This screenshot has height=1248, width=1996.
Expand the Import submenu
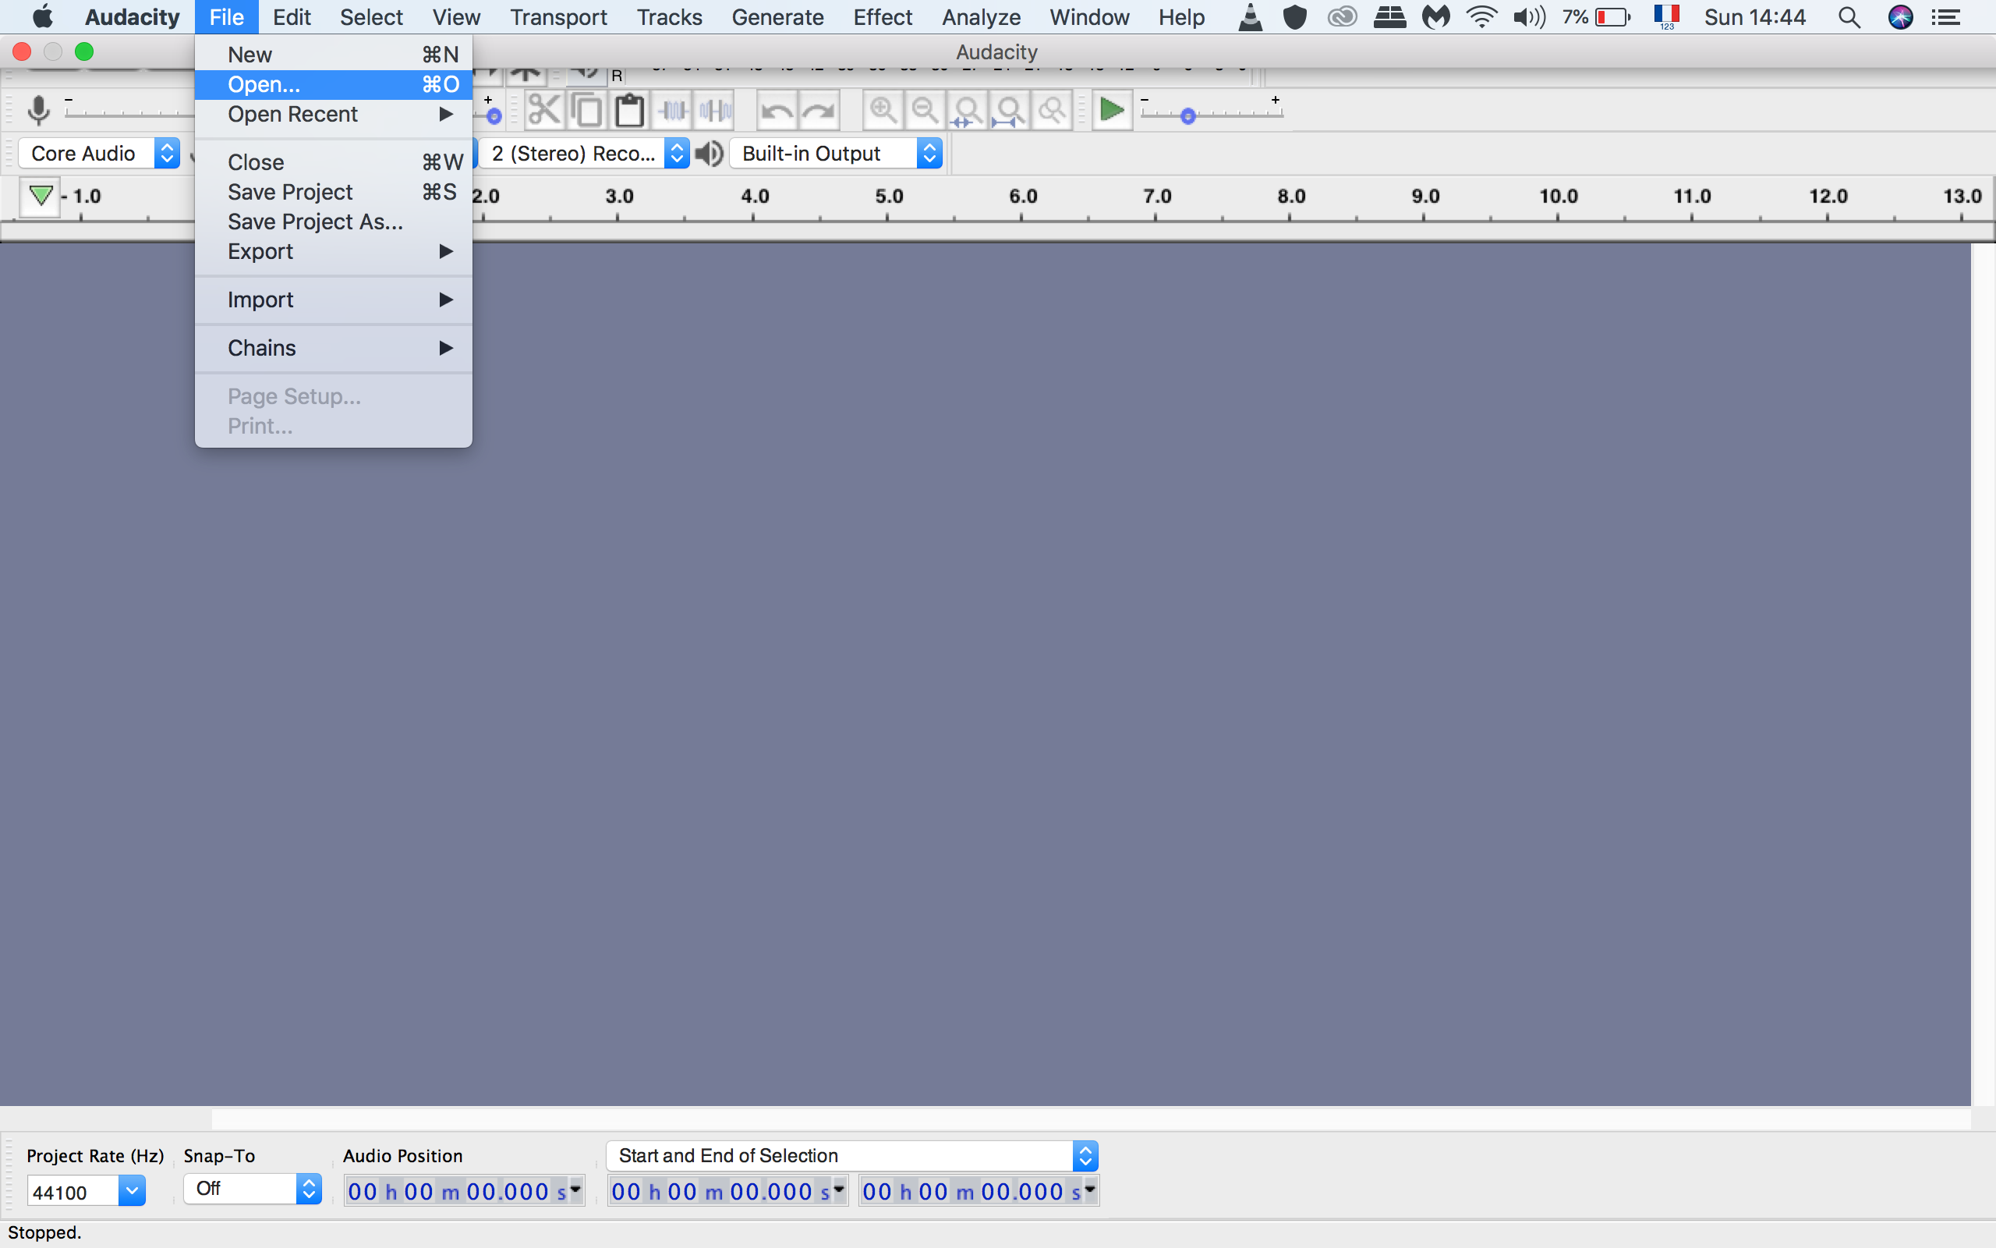pos(333,300)
